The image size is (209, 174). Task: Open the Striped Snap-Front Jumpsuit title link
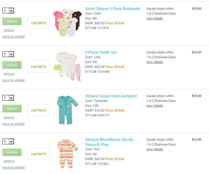[x=111, y=96]
